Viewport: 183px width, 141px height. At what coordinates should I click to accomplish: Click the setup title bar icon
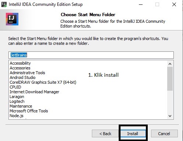point(4,4)
